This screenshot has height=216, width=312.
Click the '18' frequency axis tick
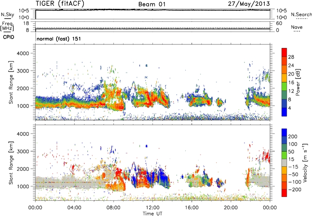coord(26,23)
